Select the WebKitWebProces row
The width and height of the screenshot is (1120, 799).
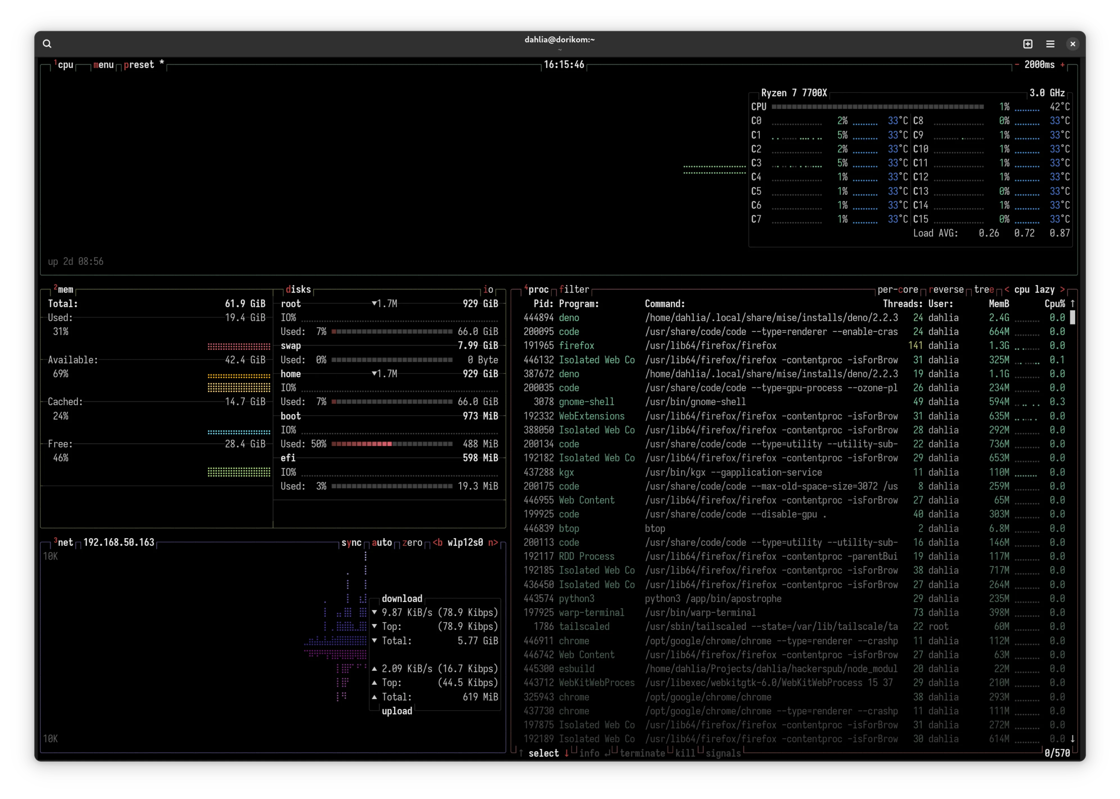794,682
